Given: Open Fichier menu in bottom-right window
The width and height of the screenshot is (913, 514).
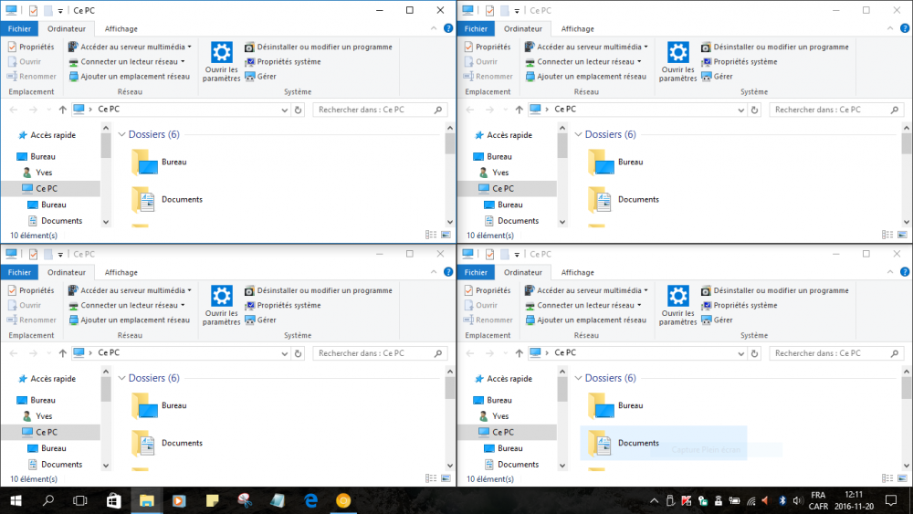Looking at the screenshot, I should tap(476, 272).
